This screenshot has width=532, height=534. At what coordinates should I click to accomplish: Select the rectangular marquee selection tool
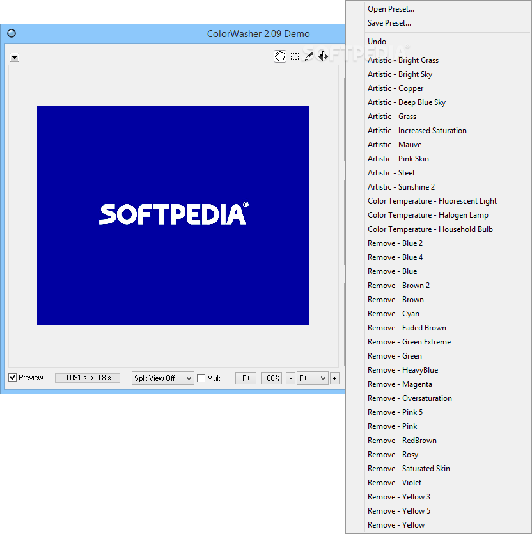pos(295,56)
